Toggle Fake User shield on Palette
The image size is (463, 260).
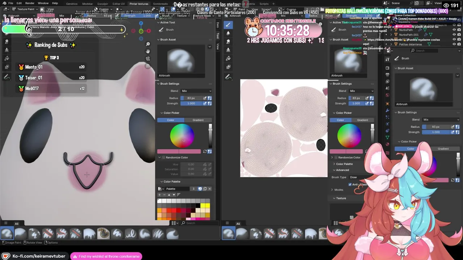[x=200, y=188]
